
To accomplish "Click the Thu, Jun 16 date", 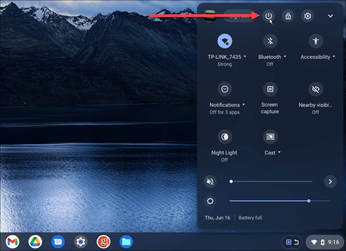I will click(x=217, y=218).
